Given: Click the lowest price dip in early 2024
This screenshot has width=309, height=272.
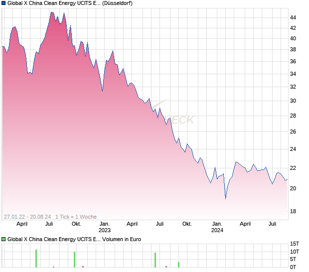Looking at the screenshot, I should pyautogui.click(x=226, y=198).
